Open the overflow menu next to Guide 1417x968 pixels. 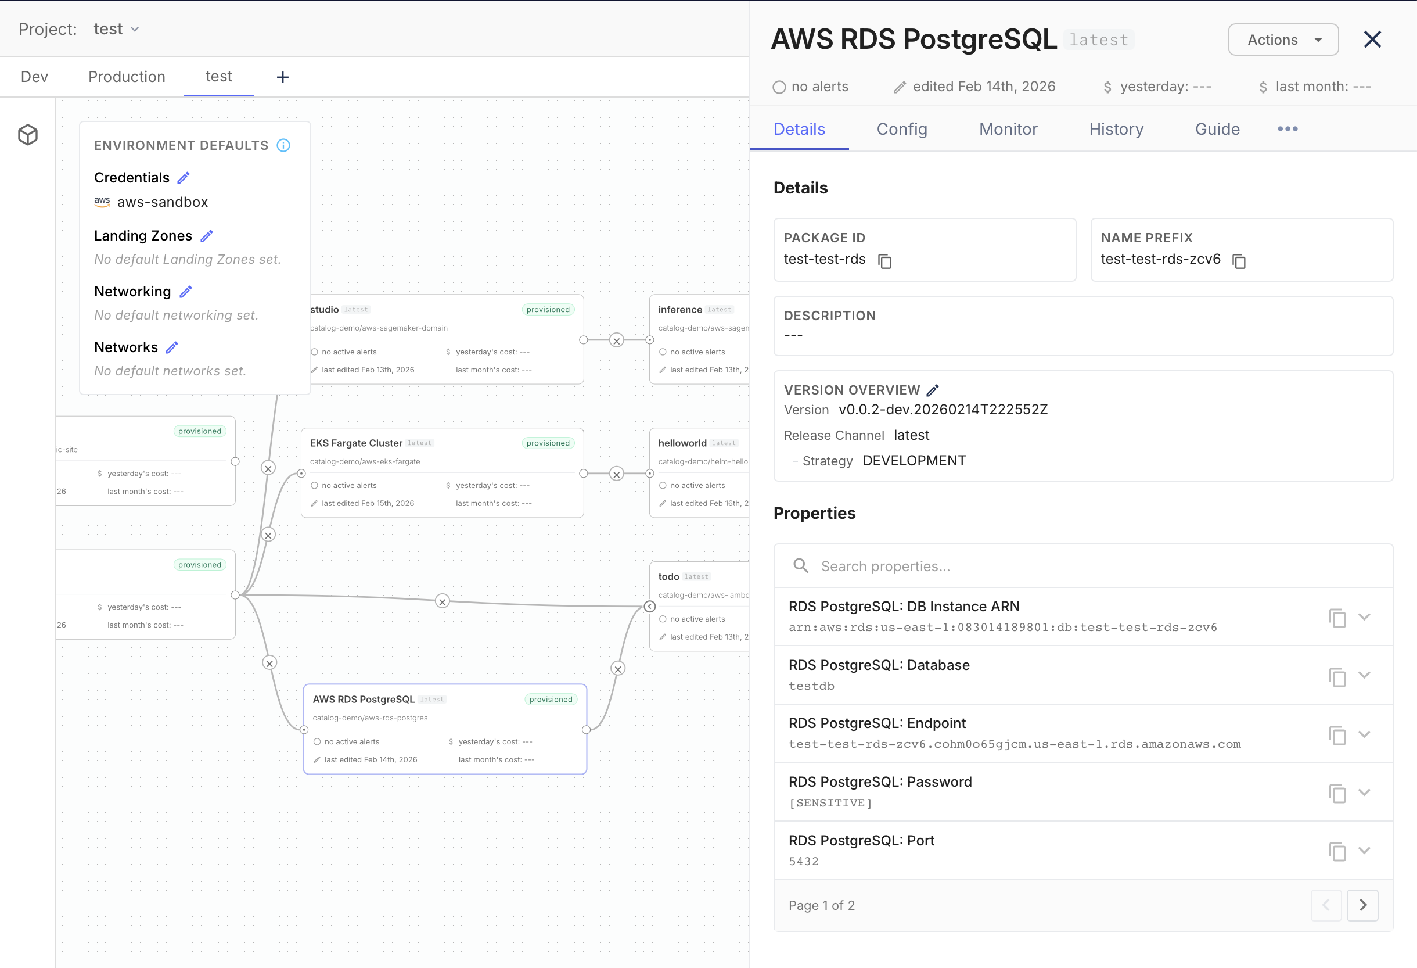1287,129
